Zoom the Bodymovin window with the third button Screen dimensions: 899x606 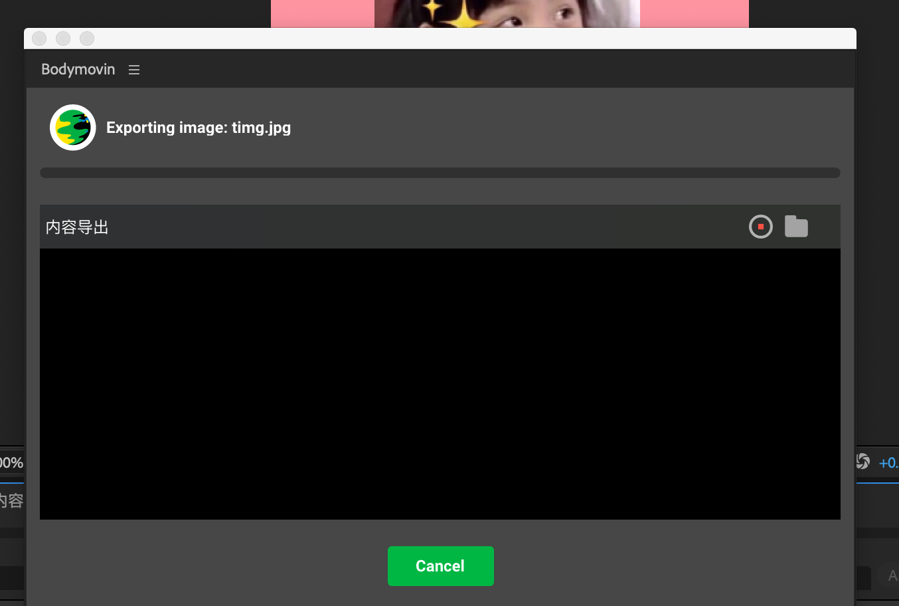[x=87, y=39]
